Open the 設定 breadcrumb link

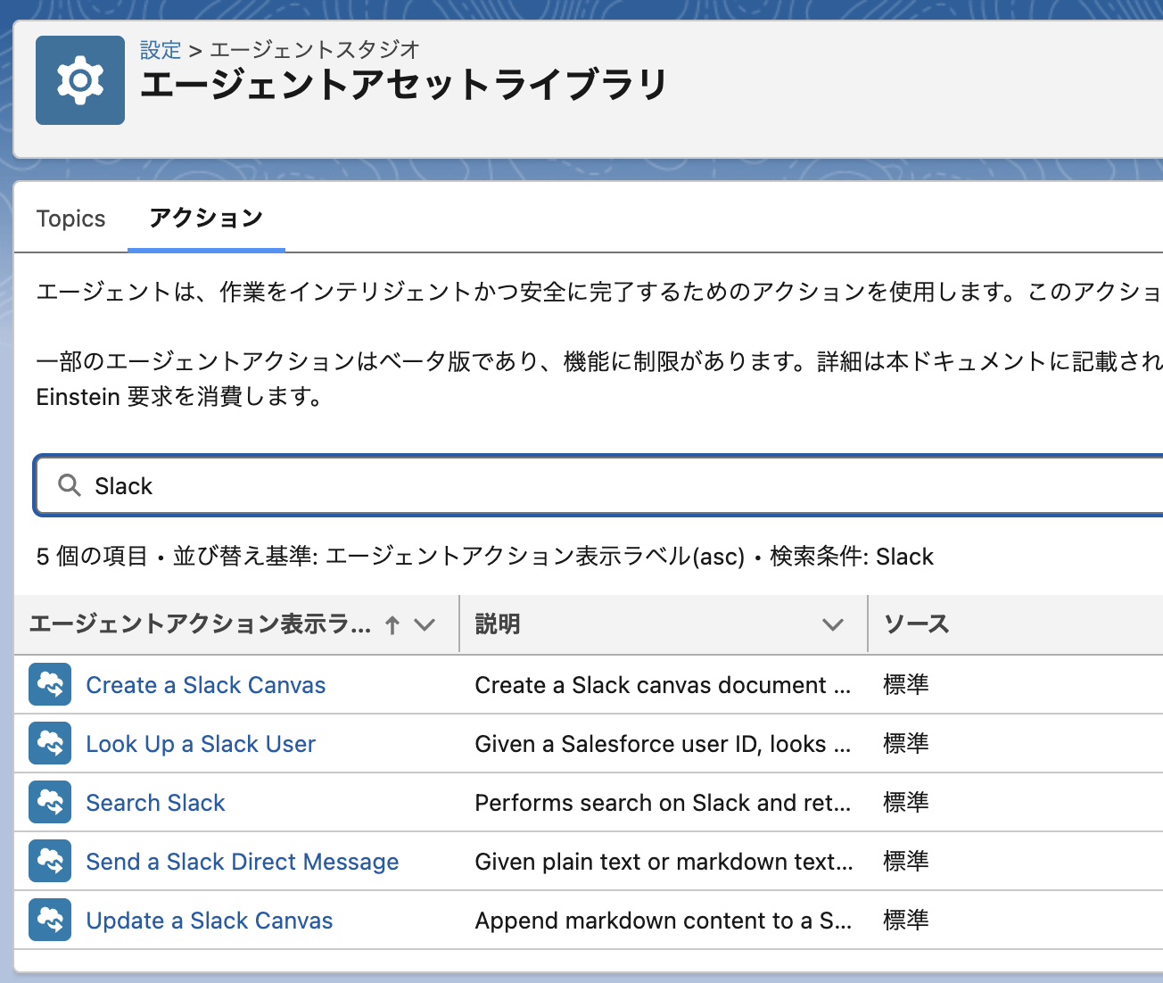tap(161, 50)
